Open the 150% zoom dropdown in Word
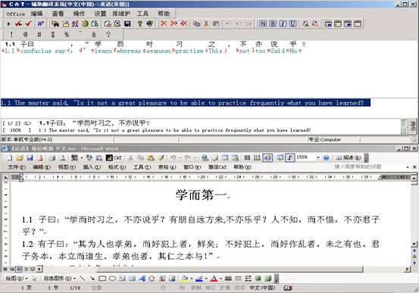This screenshot has height=293, width=419. [318, 157]
